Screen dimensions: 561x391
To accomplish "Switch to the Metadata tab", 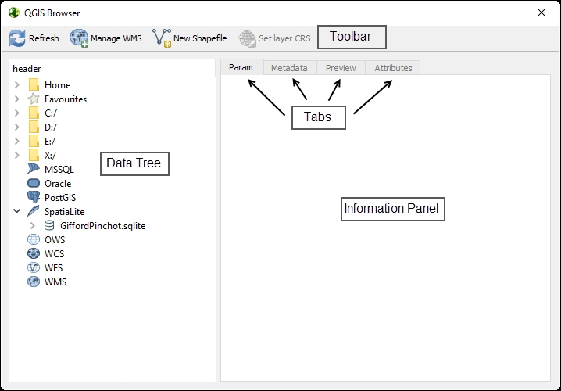I will 289,68.
